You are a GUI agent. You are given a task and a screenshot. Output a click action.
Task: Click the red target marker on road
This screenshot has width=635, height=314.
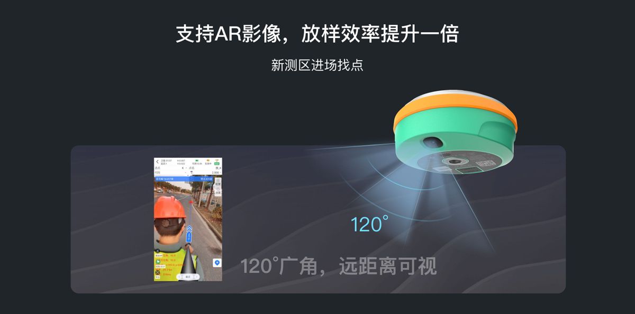tap(191, 202)
